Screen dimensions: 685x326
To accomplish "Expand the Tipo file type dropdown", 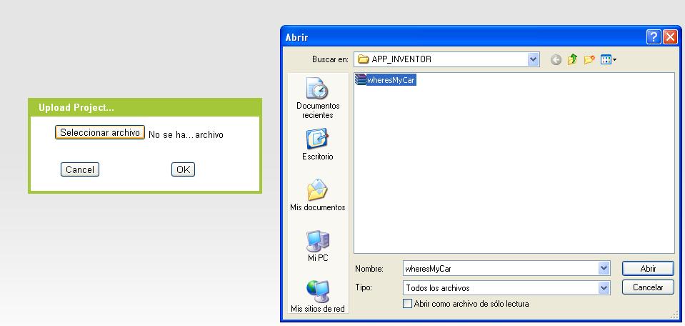I will [604, 287].
